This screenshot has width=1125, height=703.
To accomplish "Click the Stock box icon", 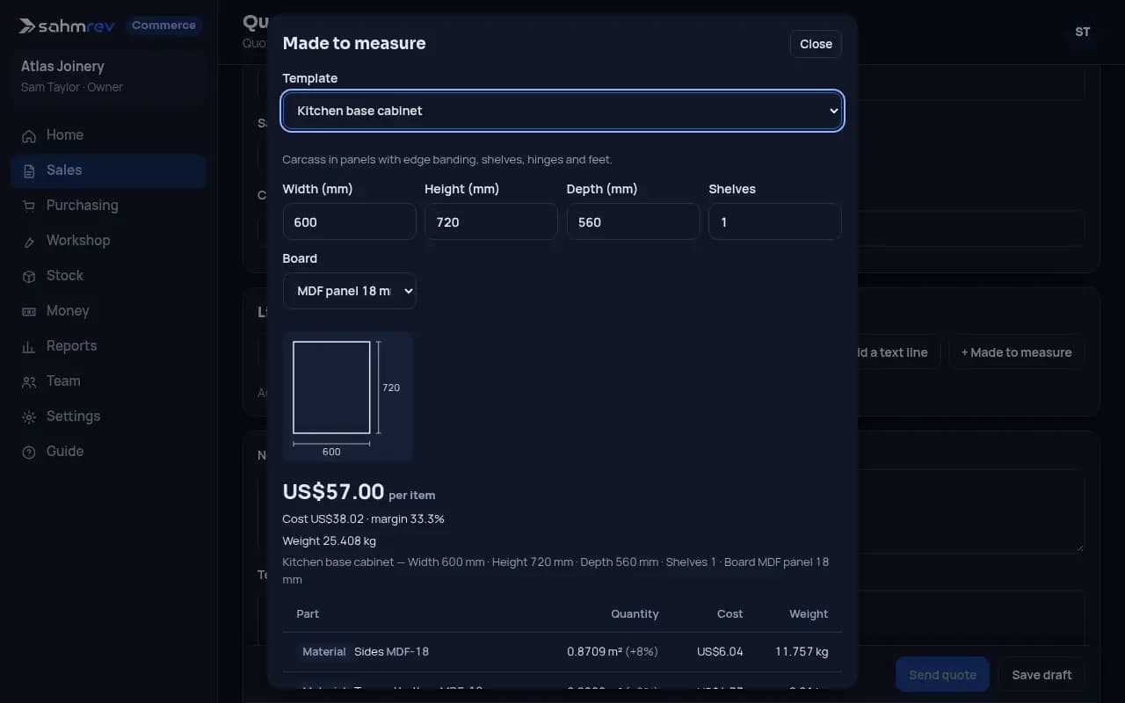I will click(x=29, y=276).
